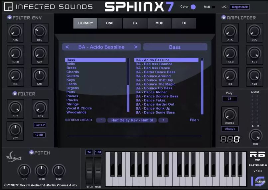
Task: Click the Color swatch circle
Action: coord(193,7)
